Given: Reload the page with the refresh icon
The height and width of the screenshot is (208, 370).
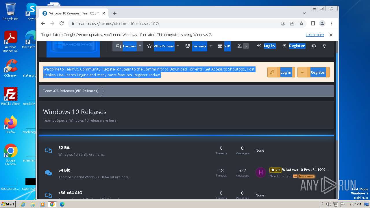Looking at the screenshot, I should click(62, 23).
